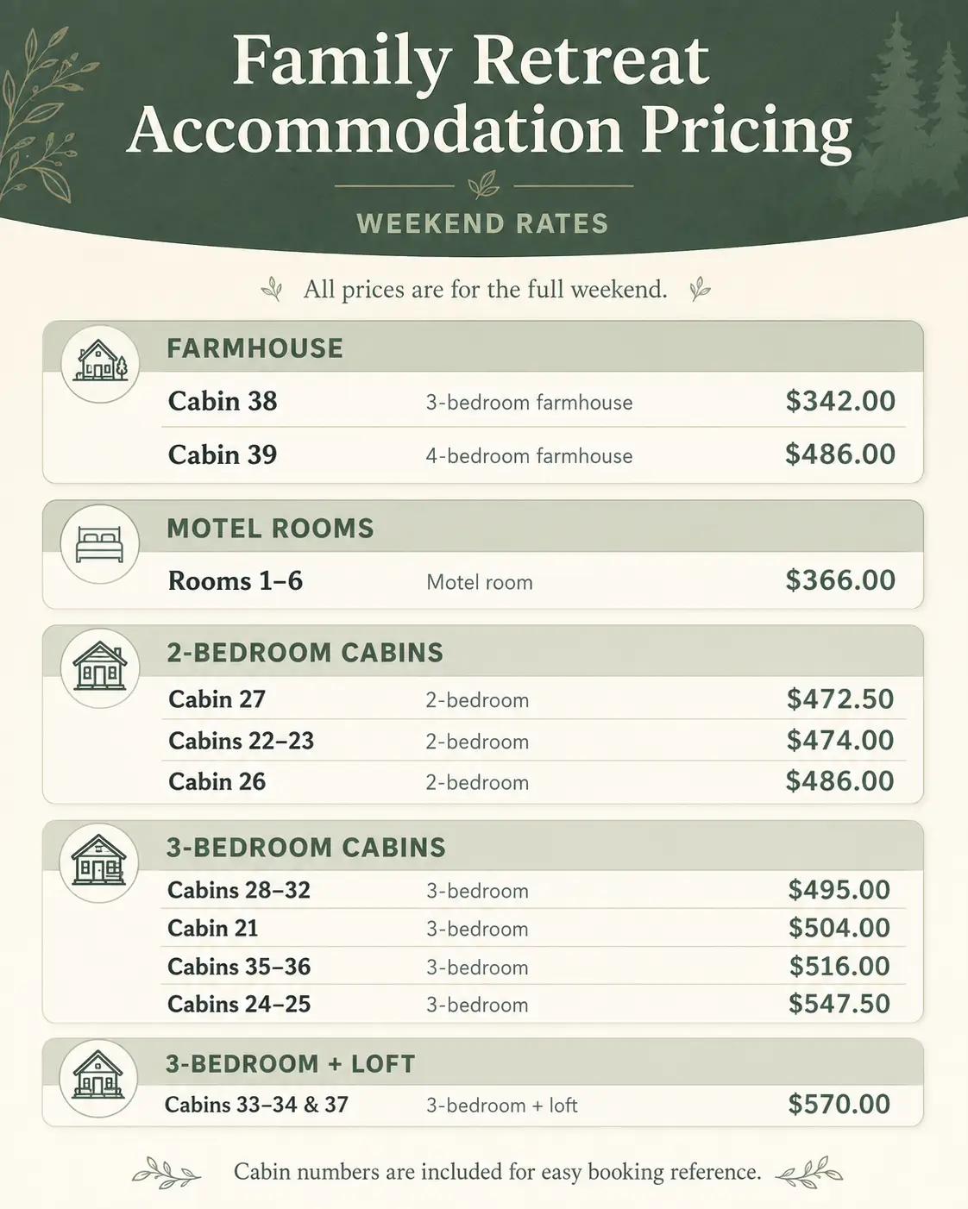Click the 3-Bedroom Cabins house icon
Screen dimensions: 968x1209
99,862
